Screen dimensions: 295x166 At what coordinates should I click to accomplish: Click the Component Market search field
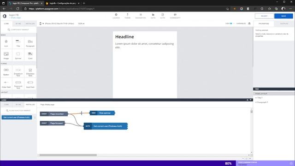[x=18, y=30]
